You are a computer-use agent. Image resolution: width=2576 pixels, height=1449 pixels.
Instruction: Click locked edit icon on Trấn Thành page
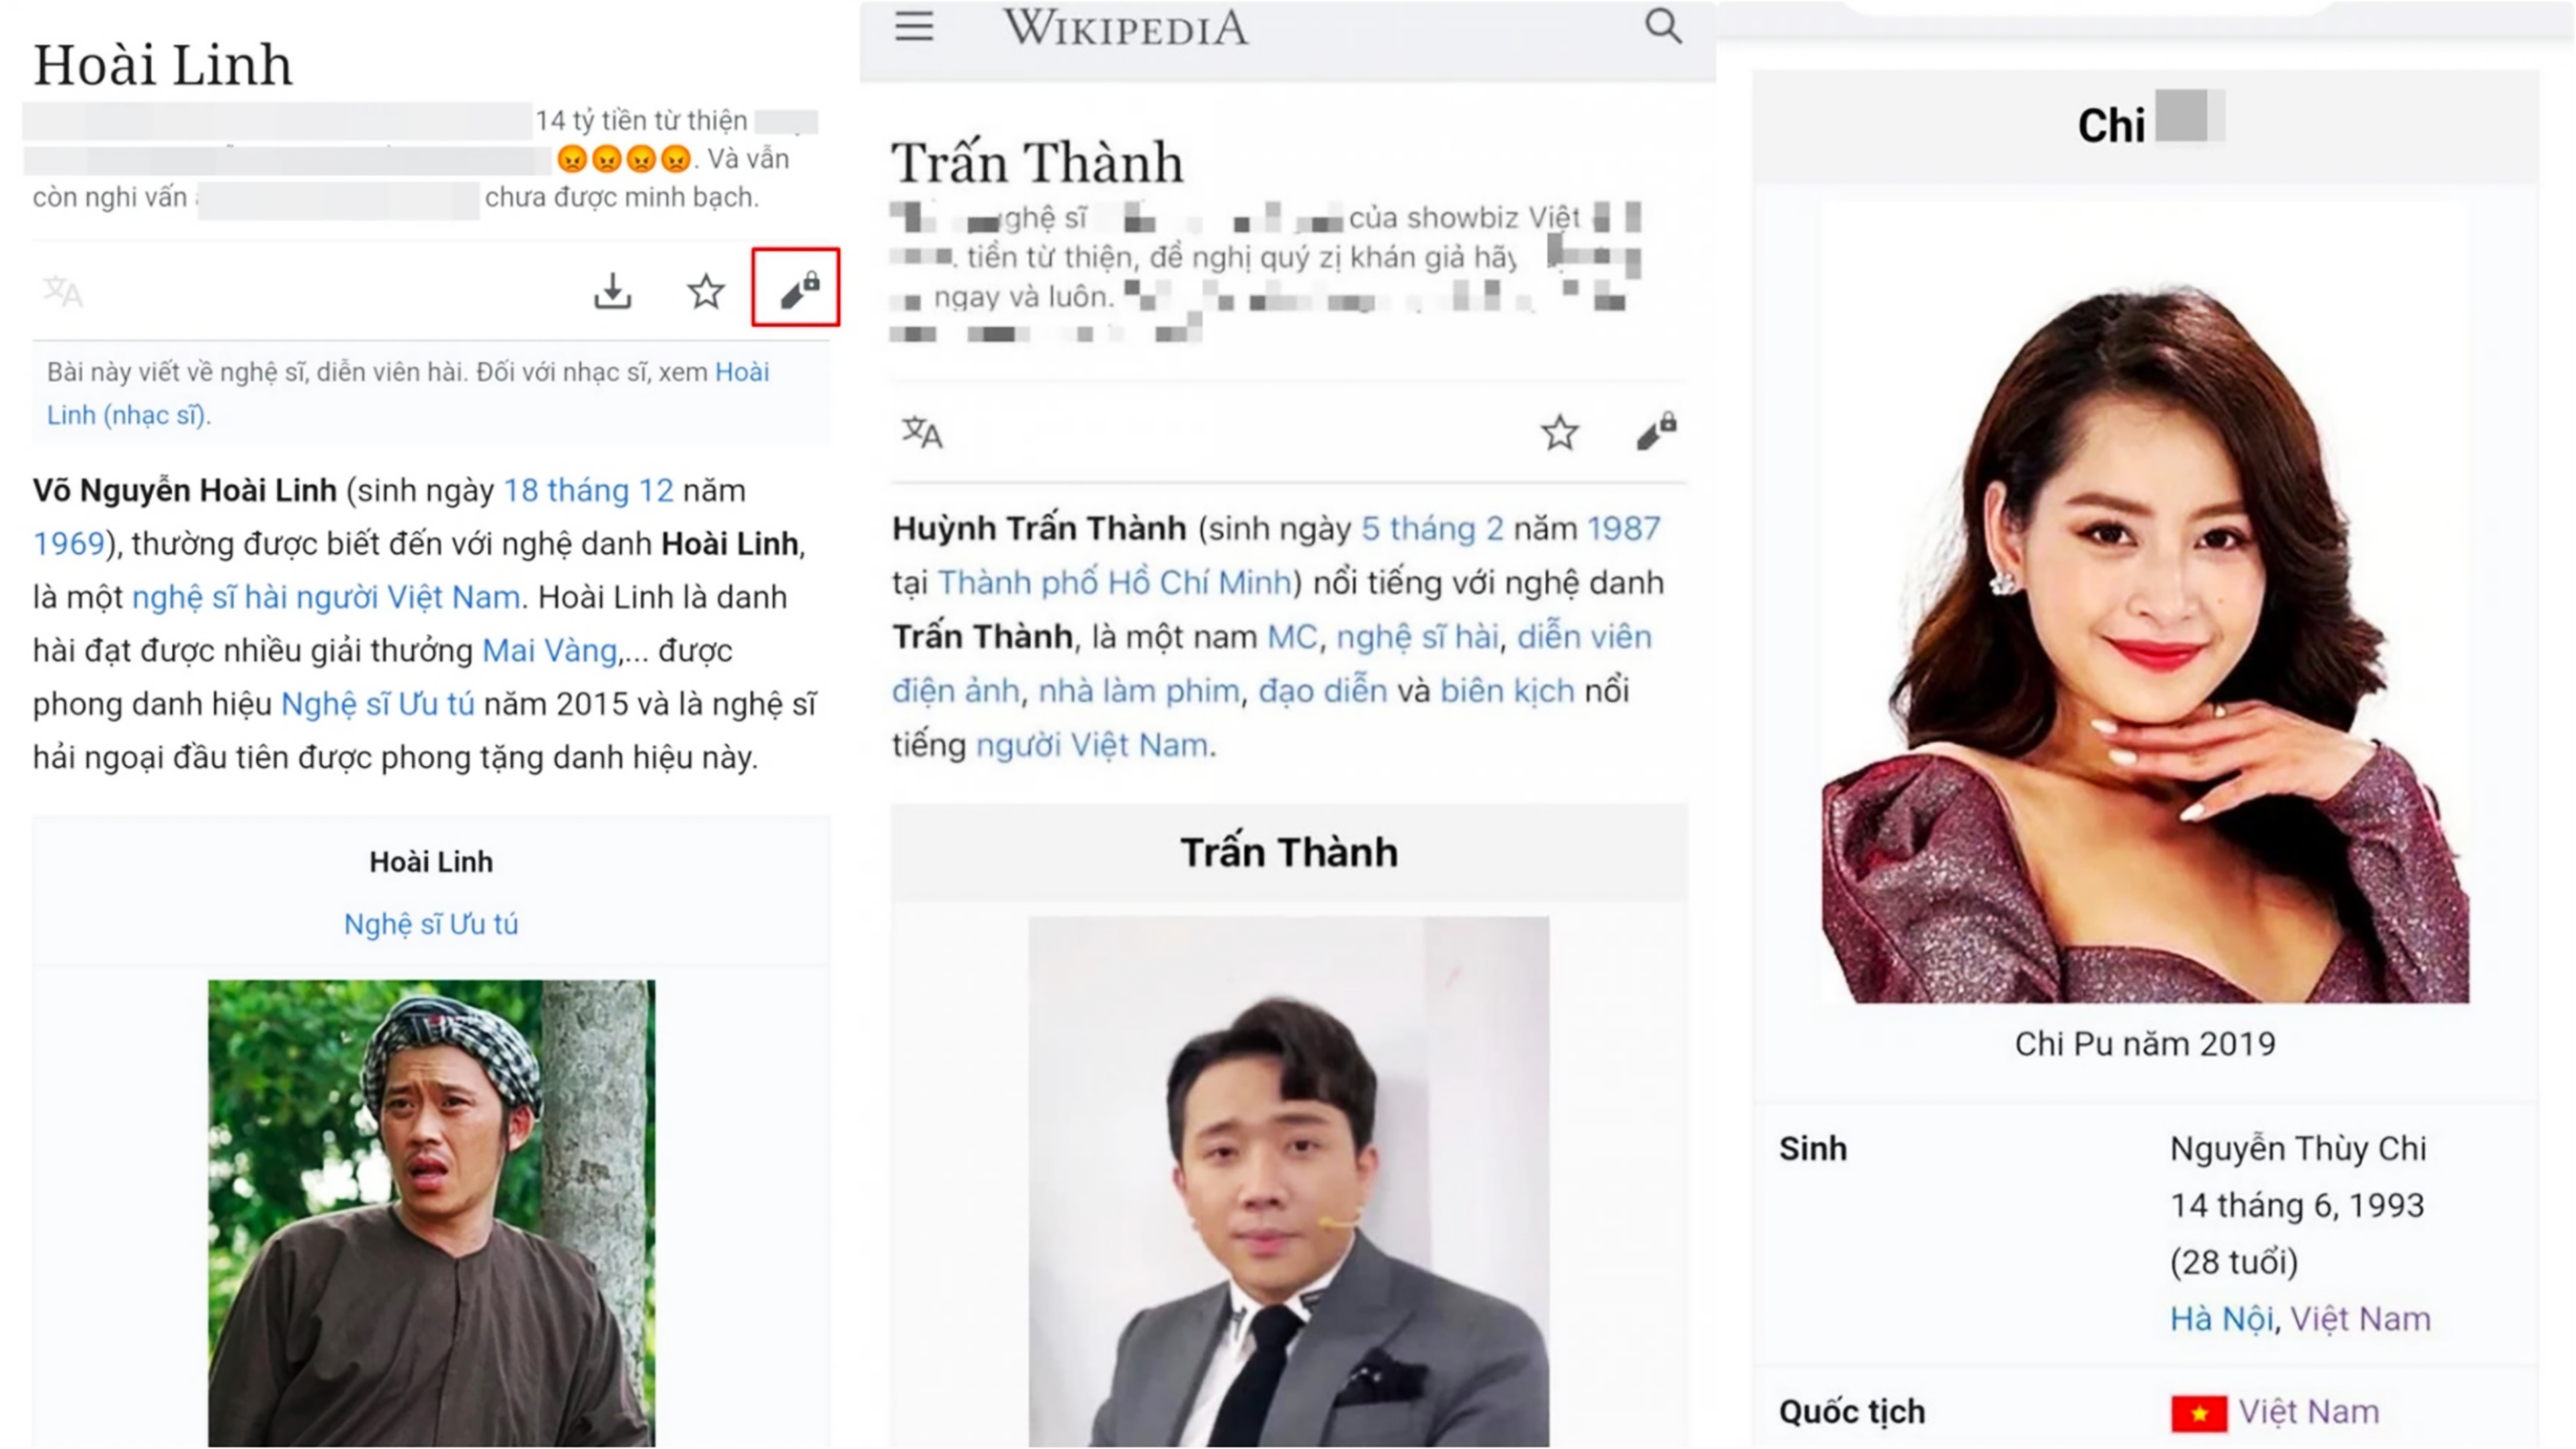(x=1656, y=431)
